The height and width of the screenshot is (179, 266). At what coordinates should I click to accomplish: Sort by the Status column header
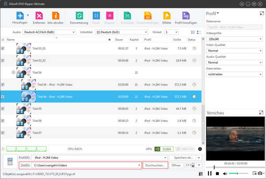(194, 40)
